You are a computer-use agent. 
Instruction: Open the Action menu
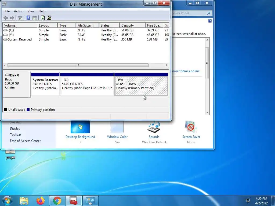19,11
